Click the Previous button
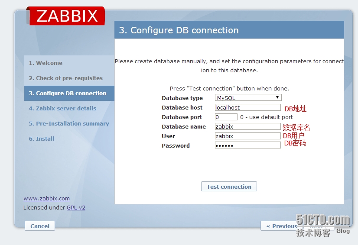Screen dimensions: 358x245 [x=281, y=226]
